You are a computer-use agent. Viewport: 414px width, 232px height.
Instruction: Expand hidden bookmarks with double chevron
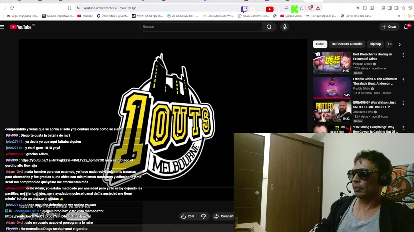[x=399, y=16]
